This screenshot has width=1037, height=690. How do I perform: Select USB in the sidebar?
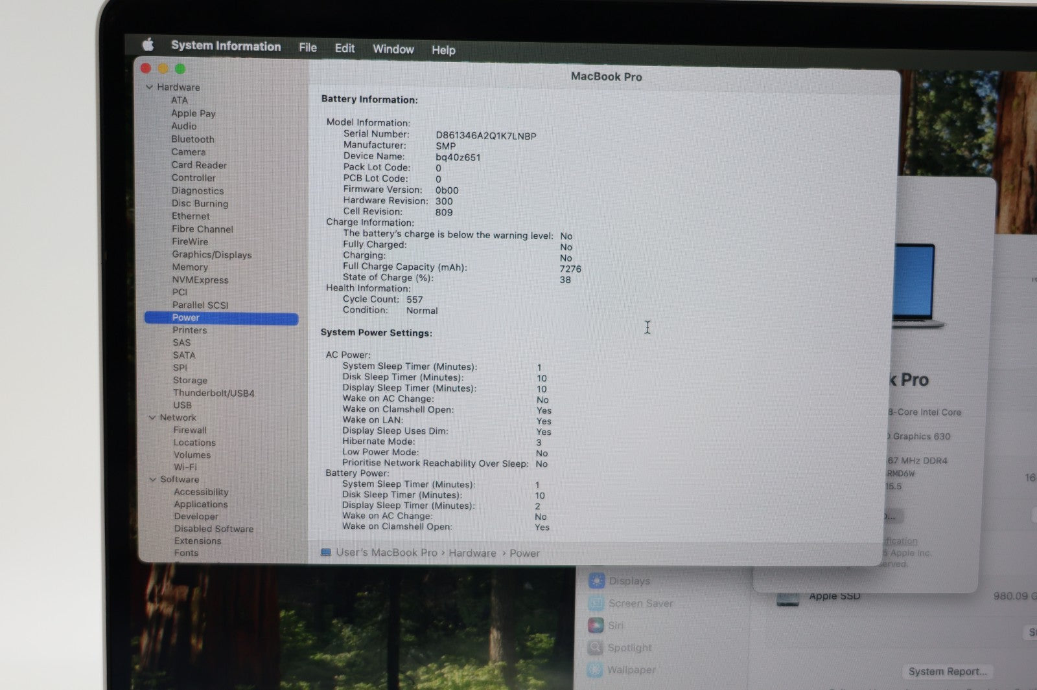(182, 405)
